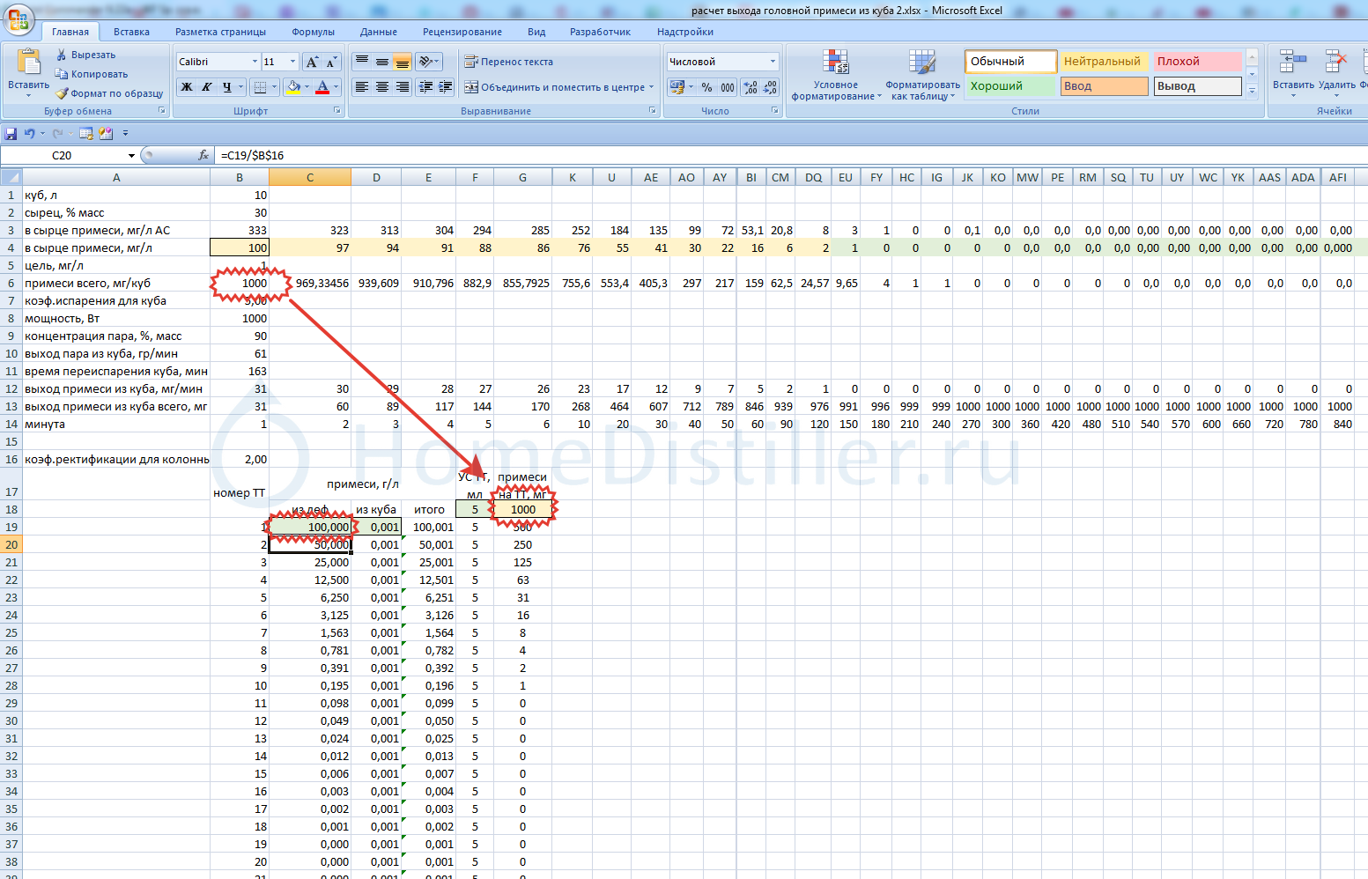Viewport: 1368px width, 879px height.
Task: Click the insert function fx icon
Action: (x=203, y=155)
